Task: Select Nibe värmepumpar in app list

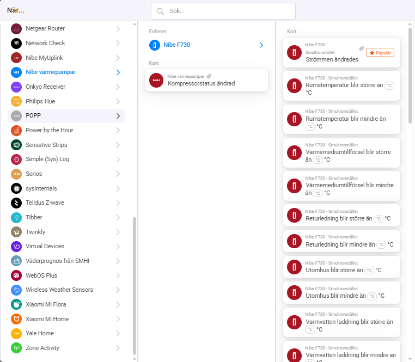Action: [x=66, y=72]
